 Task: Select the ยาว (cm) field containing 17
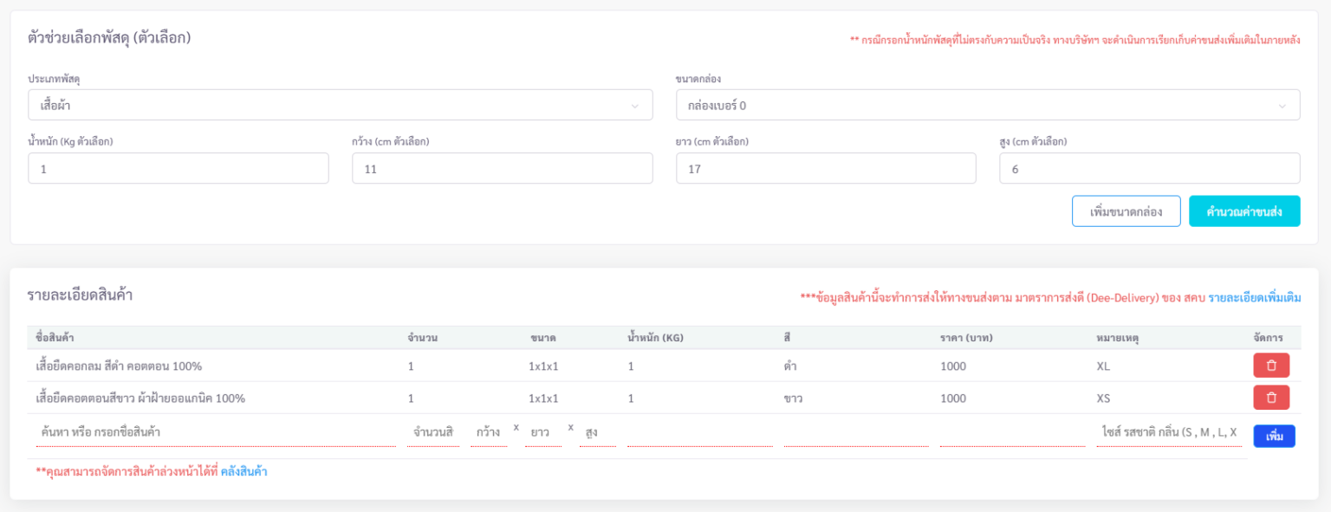click(825, 169)
